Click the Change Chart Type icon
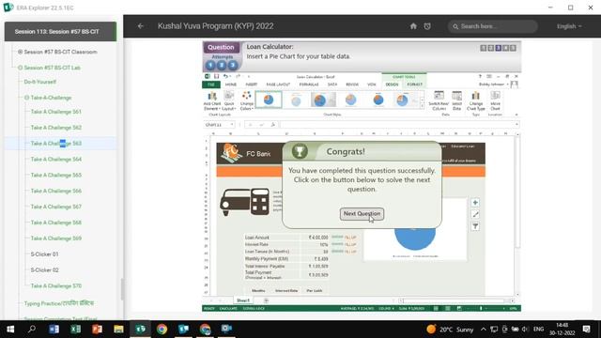Viewport: 601px width, 338px height. (476, 100)
